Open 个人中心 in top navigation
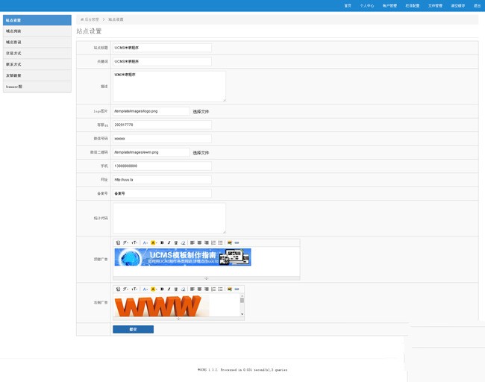Viewport: 485px width, 382px height. point(367,5)
